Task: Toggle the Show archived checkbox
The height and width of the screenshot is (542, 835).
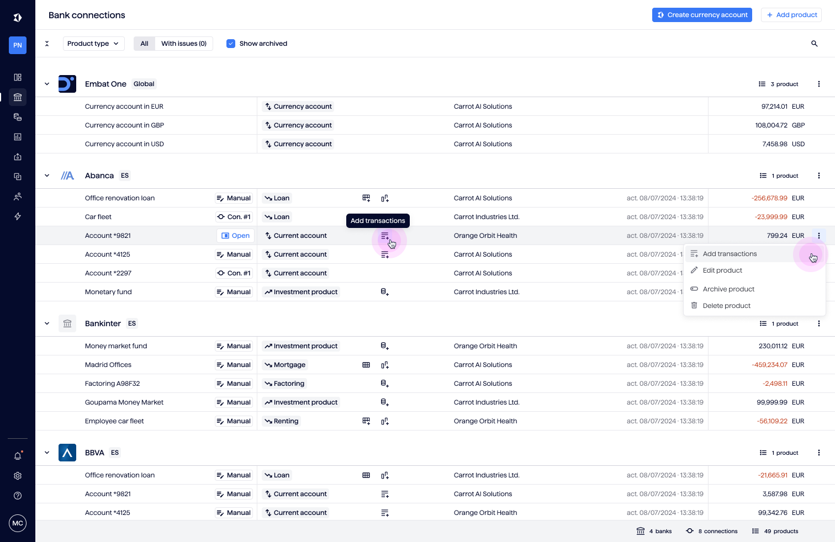Action: pyautogui.click(x=231, y=43)
